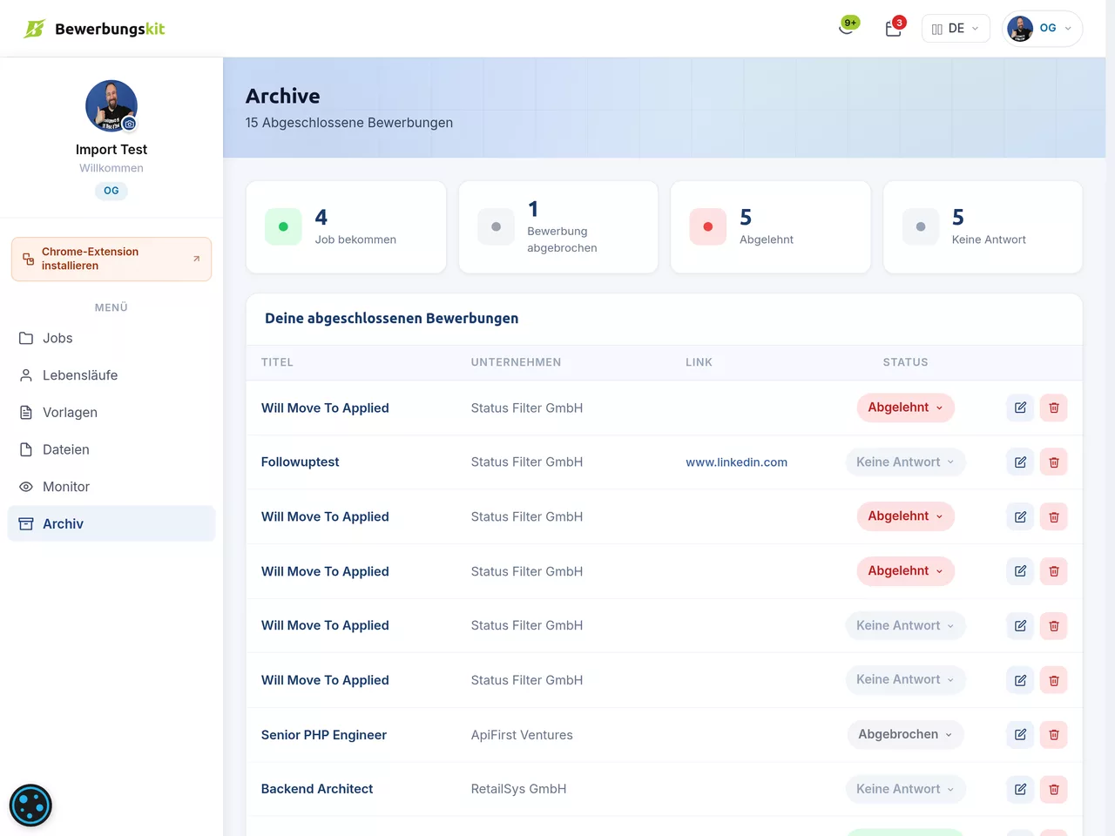The width and height of the screenshot is (1115, 836).
Task: Open the Keine Antwort status dropdown for Backend Architect
Action: point(905,789)
